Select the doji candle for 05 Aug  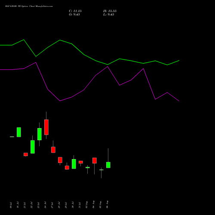[101, 170]
